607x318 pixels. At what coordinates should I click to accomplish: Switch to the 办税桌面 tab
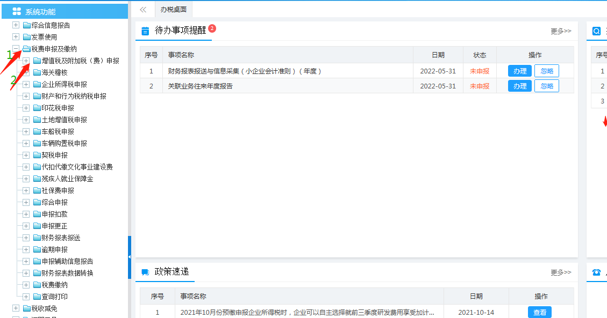[x=173, y=10]
